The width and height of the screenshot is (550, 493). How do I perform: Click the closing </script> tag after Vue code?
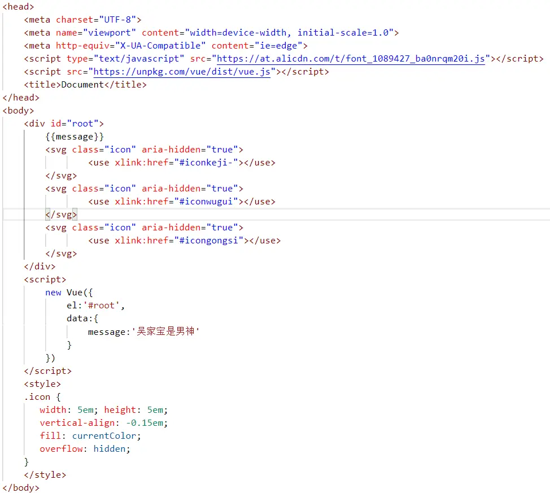point(47,371)
